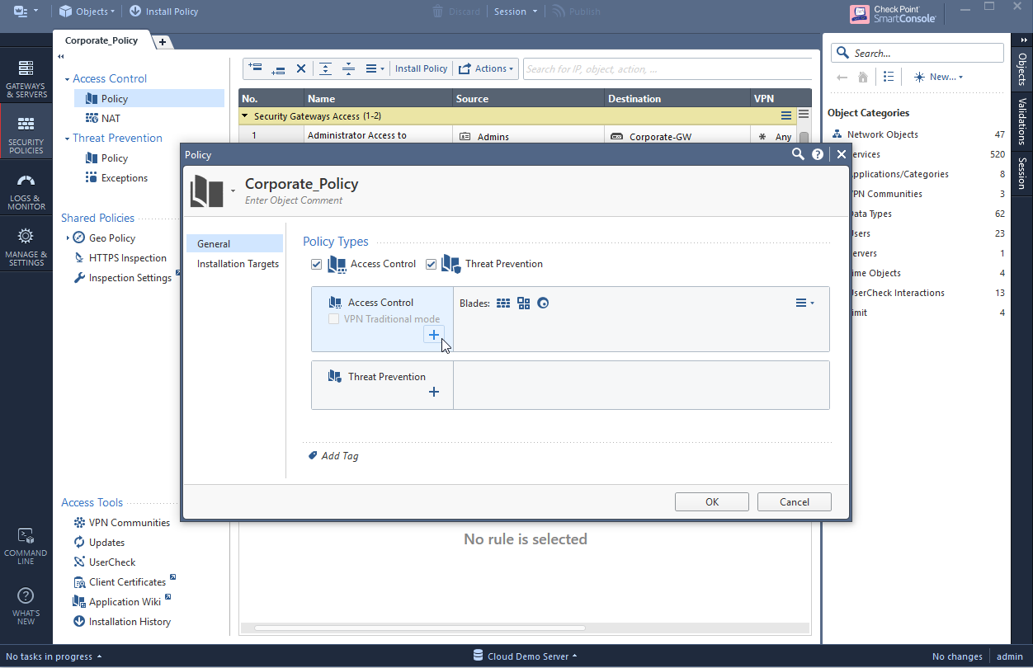
Task: Open the Session side tab
Action: pos(1022,173)
